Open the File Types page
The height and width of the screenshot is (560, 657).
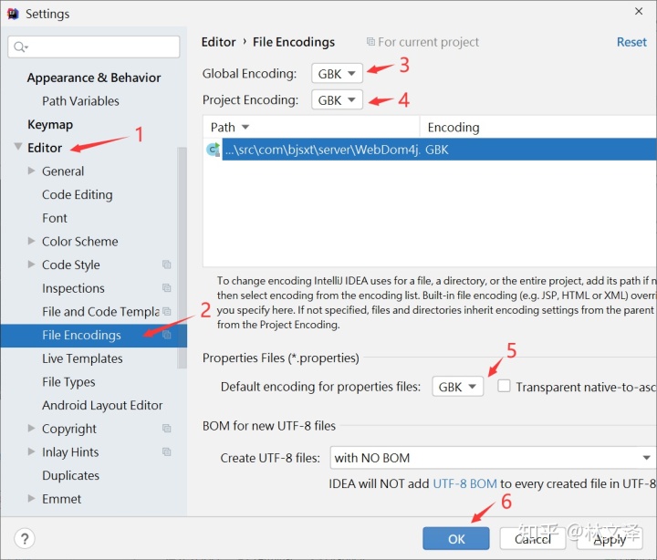point(68,382)
